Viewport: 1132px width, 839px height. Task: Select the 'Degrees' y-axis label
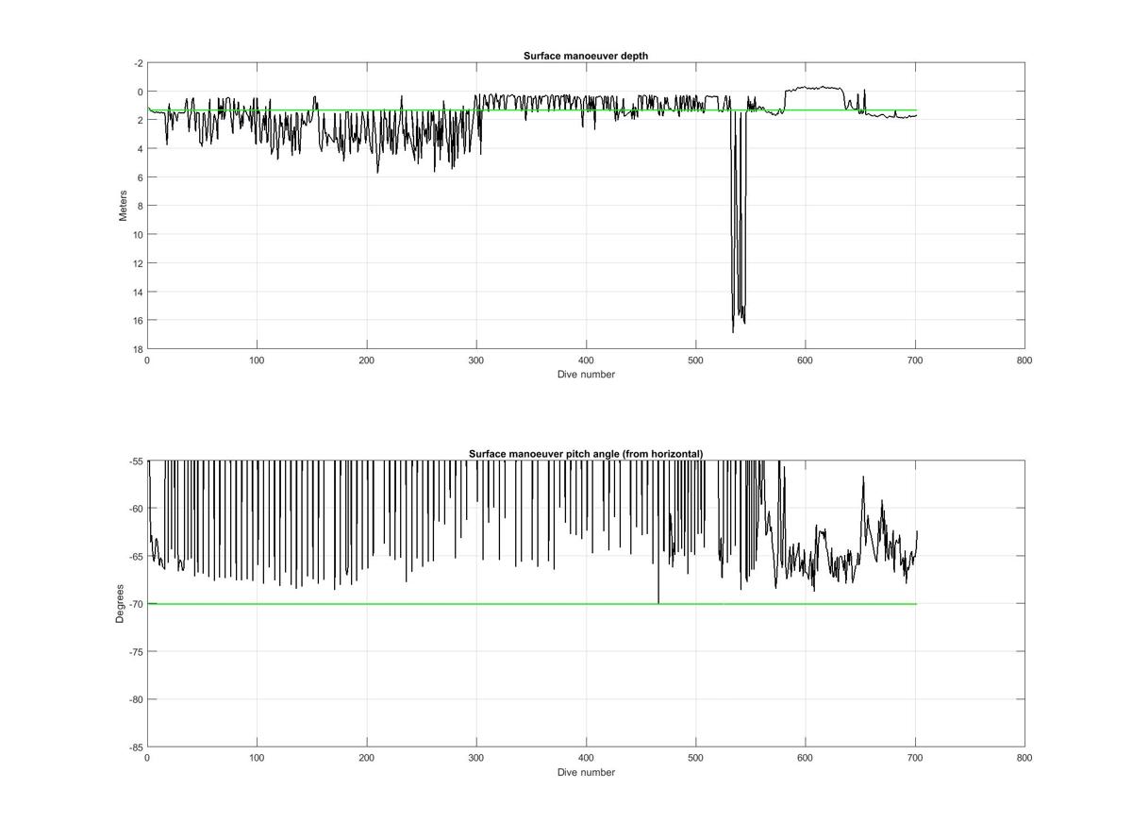[x=120, y=604]
